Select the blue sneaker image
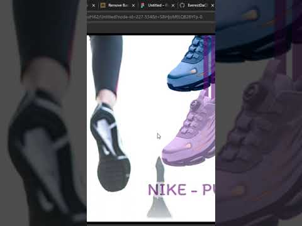The image size is (302, 226). click(x=191, y=63)
